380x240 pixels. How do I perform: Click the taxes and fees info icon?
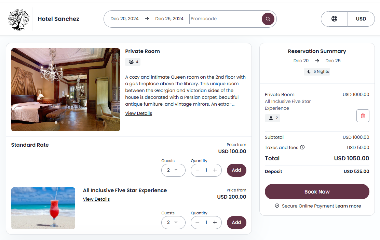pos(302,147)
